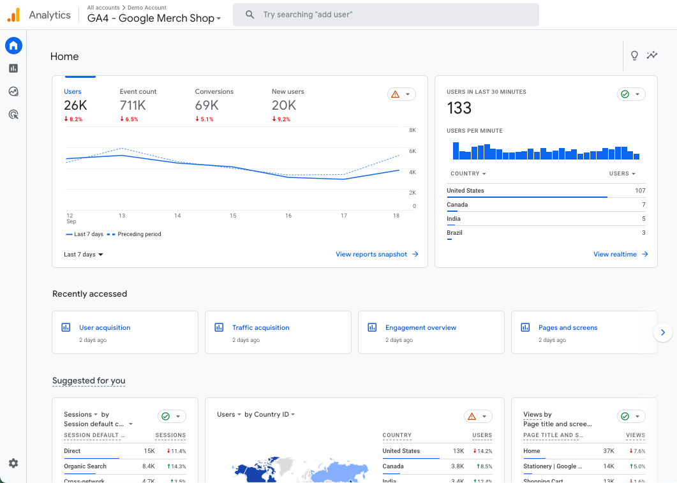Click the Traffic acquisition report icon
677x483 pixels.
click(x=219, y=327)
